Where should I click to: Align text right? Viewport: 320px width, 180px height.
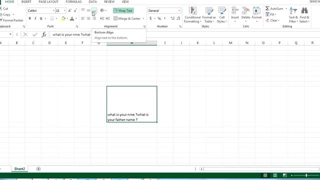(94, 18)
